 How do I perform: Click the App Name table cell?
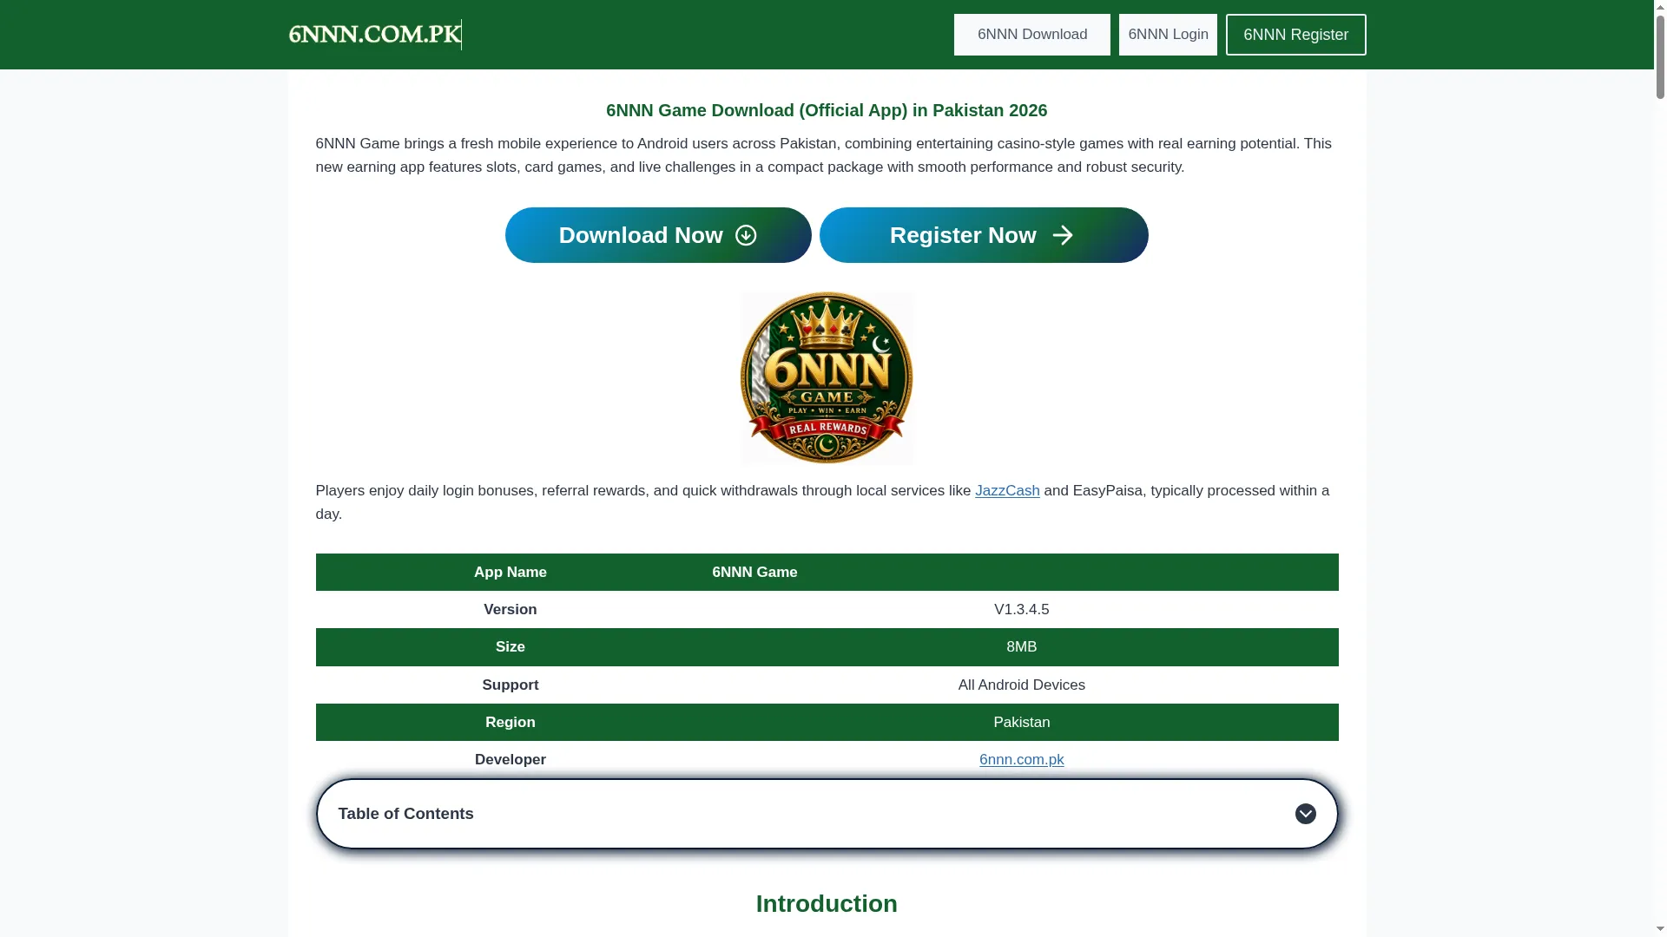pos(511,573)
